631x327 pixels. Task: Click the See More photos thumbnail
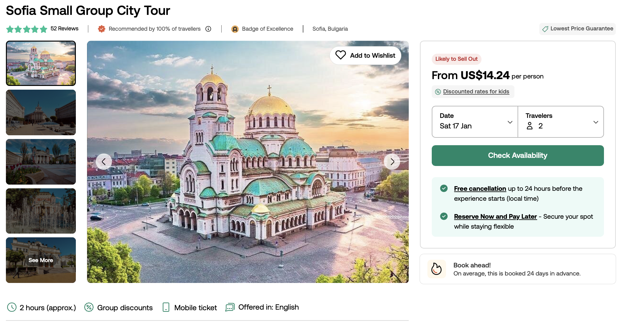pos(41,260)
